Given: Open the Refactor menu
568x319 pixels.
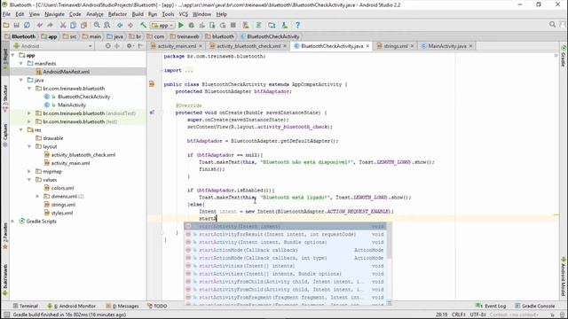Looking at the screenshot, I should click(117, 14).
